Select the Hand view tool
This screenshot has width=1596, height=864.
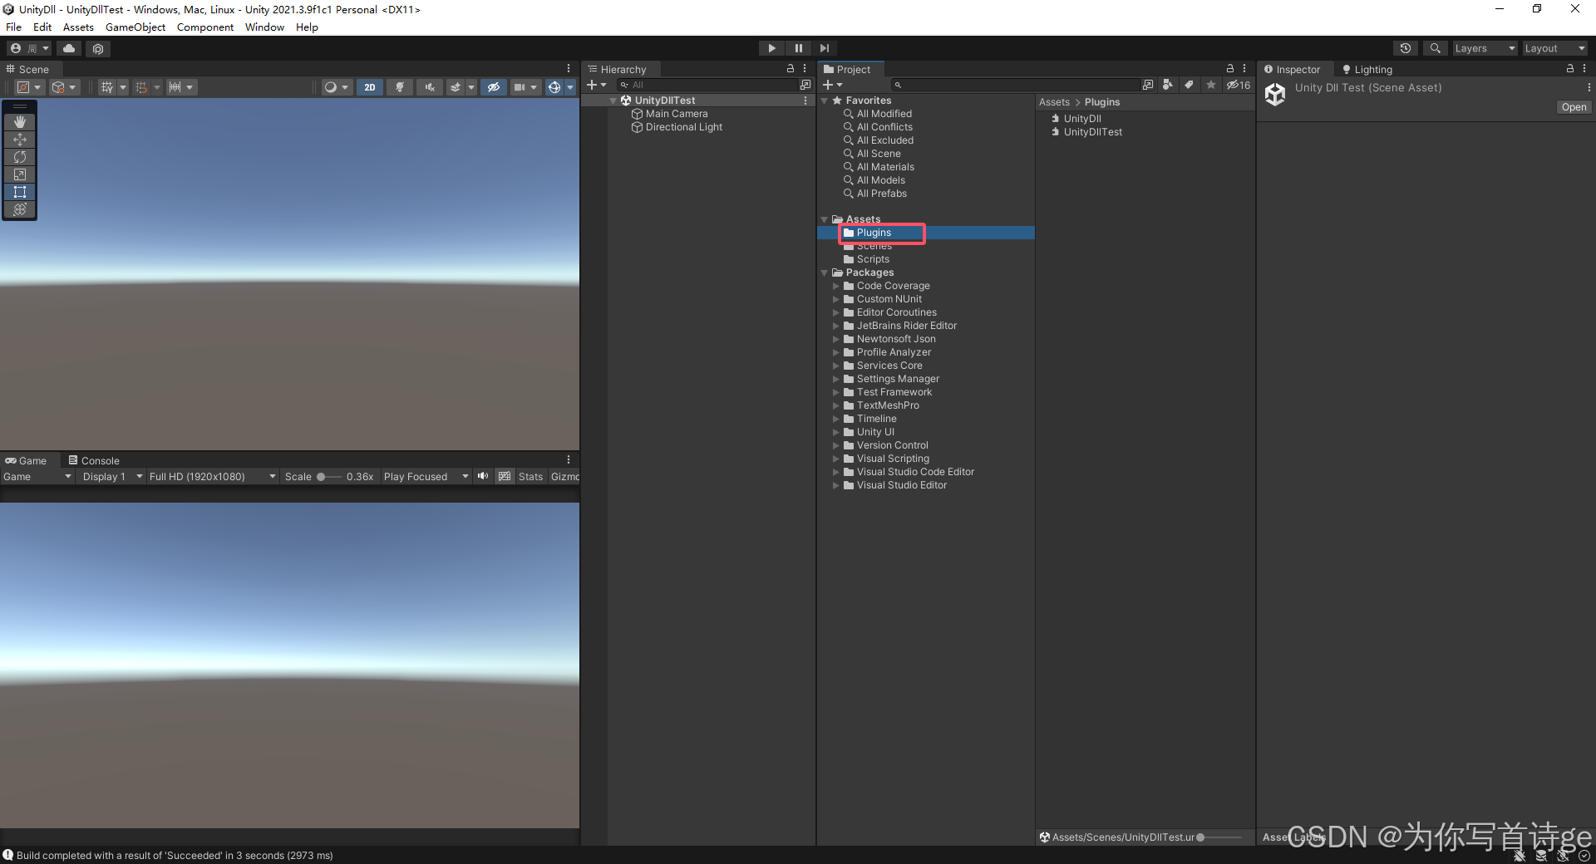point(20,121)
